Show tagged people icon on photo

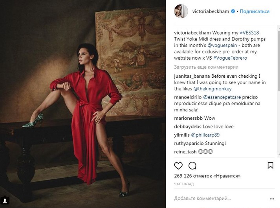tap(5, 201)
